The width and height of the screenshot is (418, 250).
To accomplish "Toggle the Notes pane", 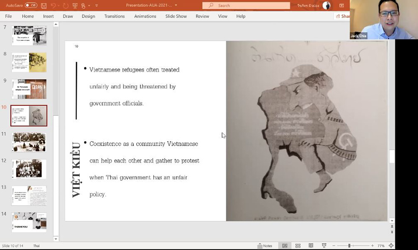I will point(265,246).
